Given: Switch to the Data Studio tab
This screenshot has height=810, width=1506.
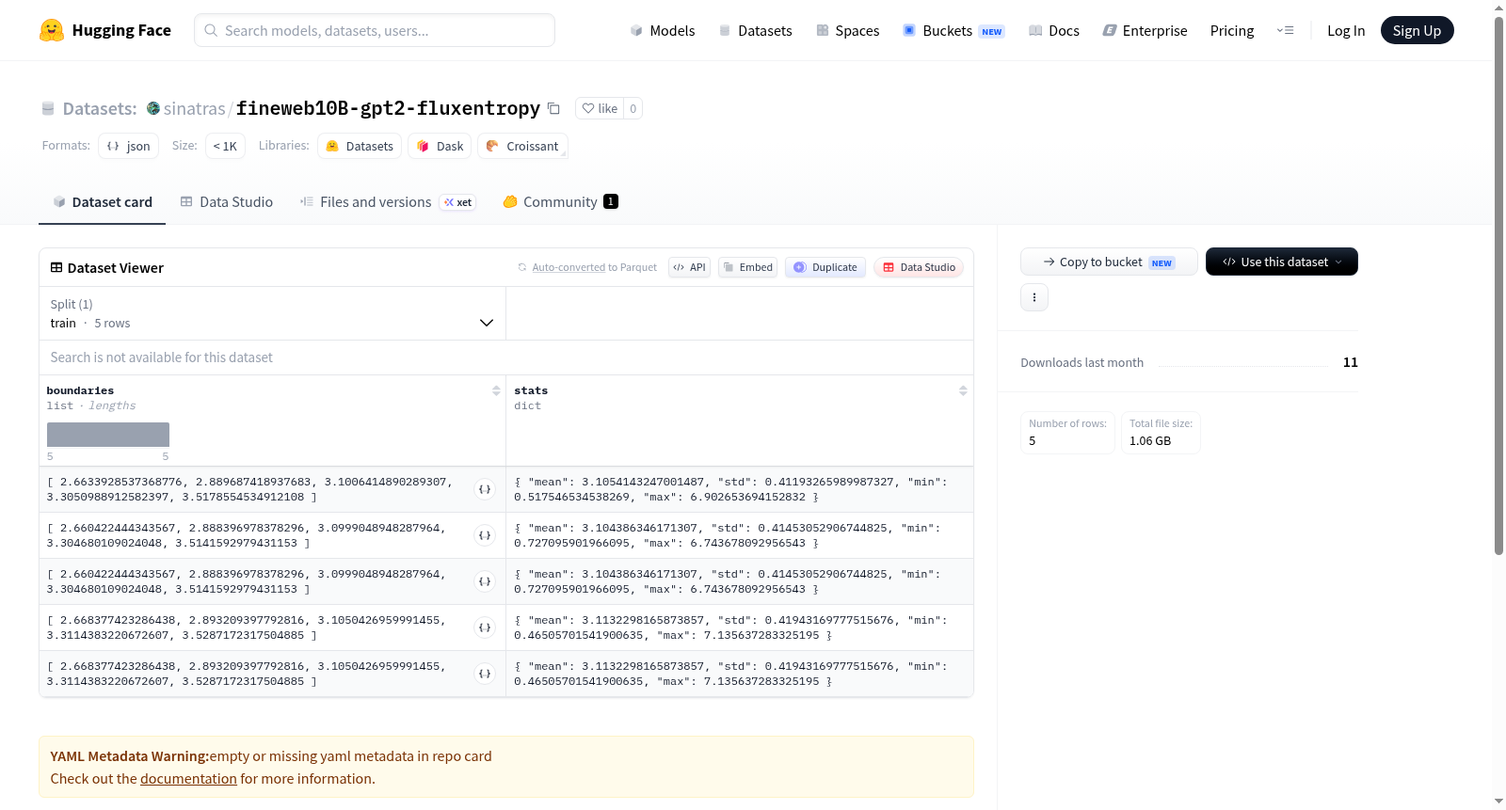Looking at the screenshot, I should pyautogui.click(x=227, y=202).
